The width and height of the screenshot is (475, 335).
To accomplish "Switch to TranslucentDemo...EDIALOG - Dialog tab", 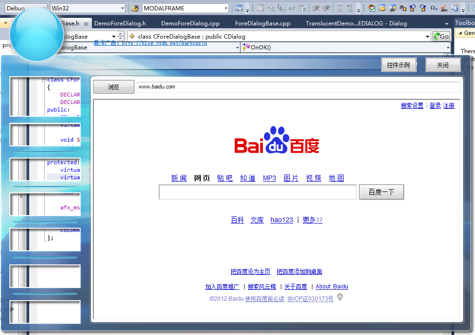I will click(356, 23).
